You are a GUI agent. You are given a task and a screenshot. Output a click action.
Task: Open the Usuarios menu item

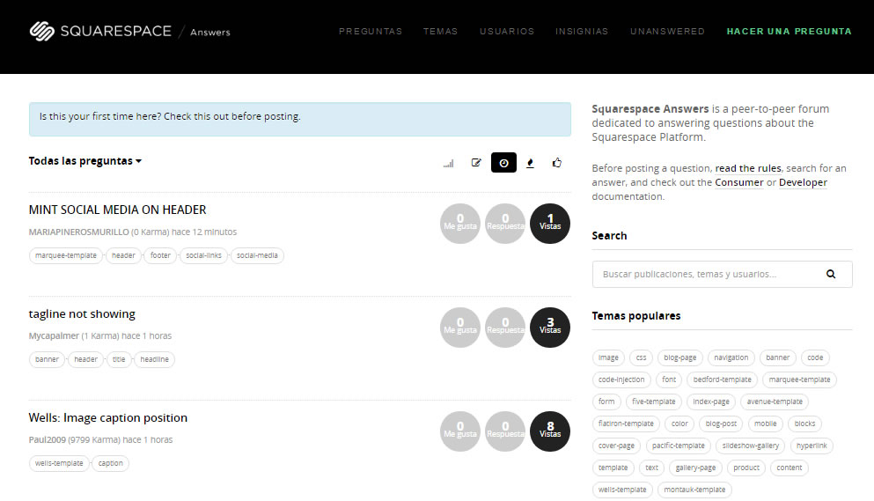(x=507, y=31)
